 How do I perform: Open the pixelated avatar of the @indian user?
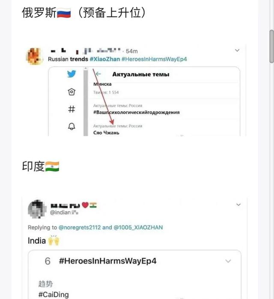[x=37, y=209]
